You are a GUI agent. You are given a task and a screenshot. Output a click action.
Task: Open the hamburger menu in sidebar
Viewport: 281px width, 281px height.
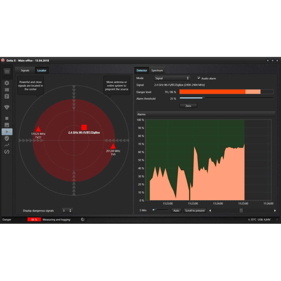7,72
